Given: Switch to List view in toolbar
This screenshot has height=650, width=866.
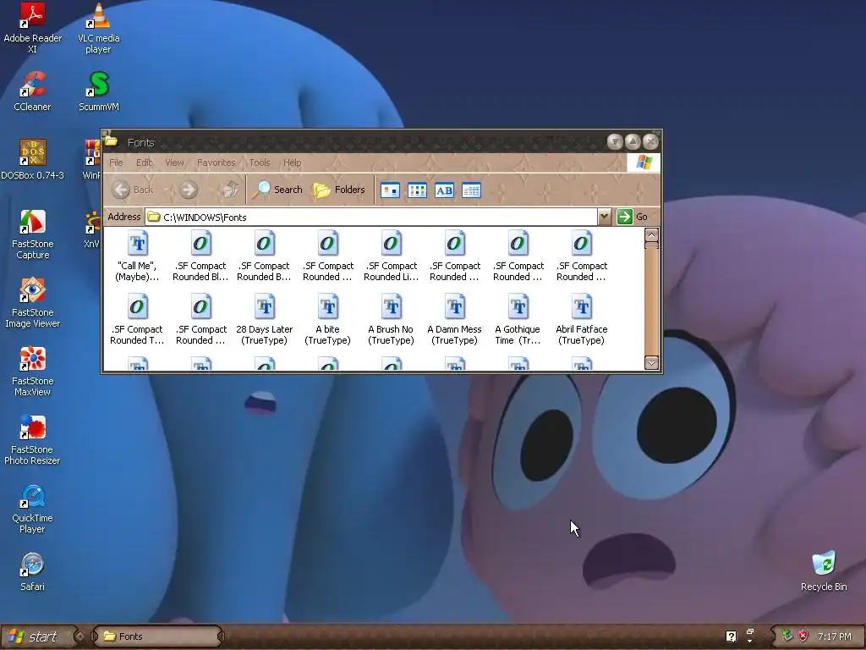Looking at the screenshot, I should (x=418, y=190).
